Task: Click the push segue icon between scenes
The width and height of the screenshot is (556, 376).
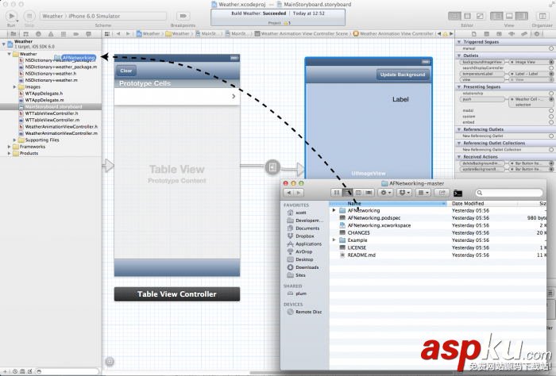Action: pyautogui.click(x=272, y=167)
